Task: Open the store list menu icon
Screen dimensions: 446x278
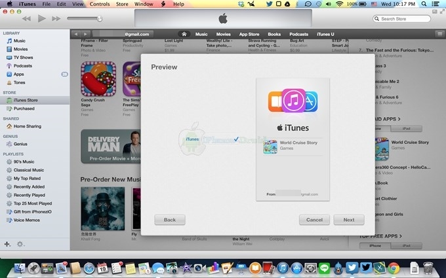Action: pos(439,34)
